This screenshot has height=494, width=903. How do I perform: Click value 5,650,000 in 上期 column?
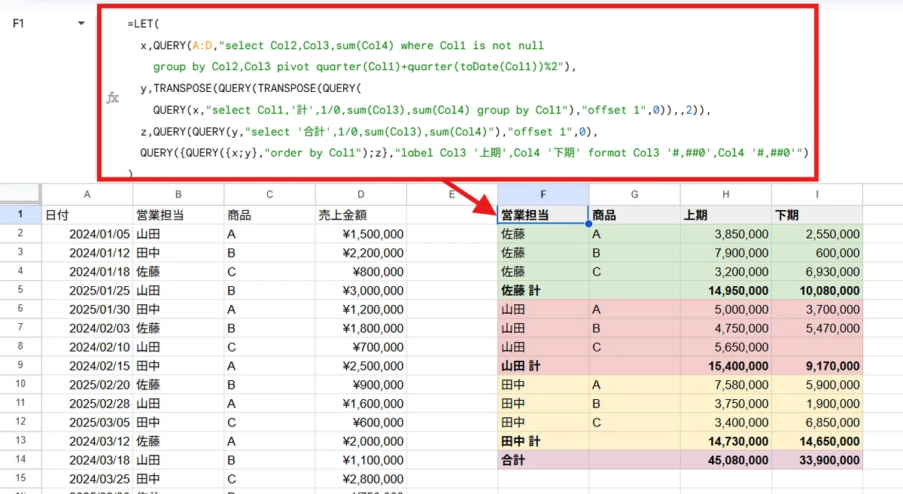725,346
